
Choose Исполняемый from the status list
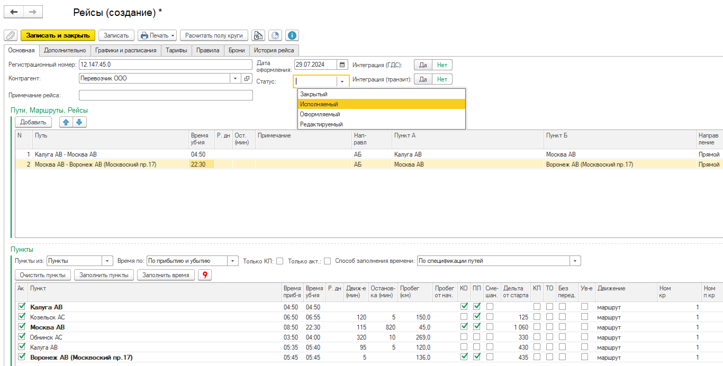[319, 104]
